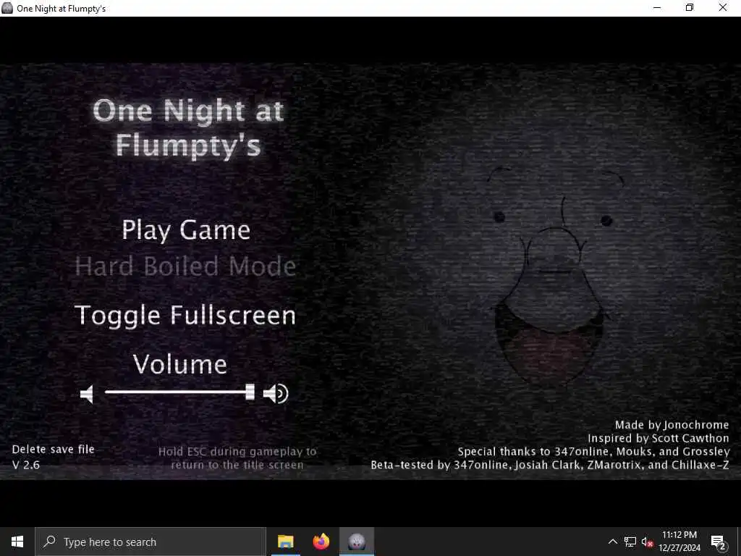Image resolution: width=741 pixels, height=556 pixels.
Task: Click the V 2.6 version text
Action: coord(26,465)
